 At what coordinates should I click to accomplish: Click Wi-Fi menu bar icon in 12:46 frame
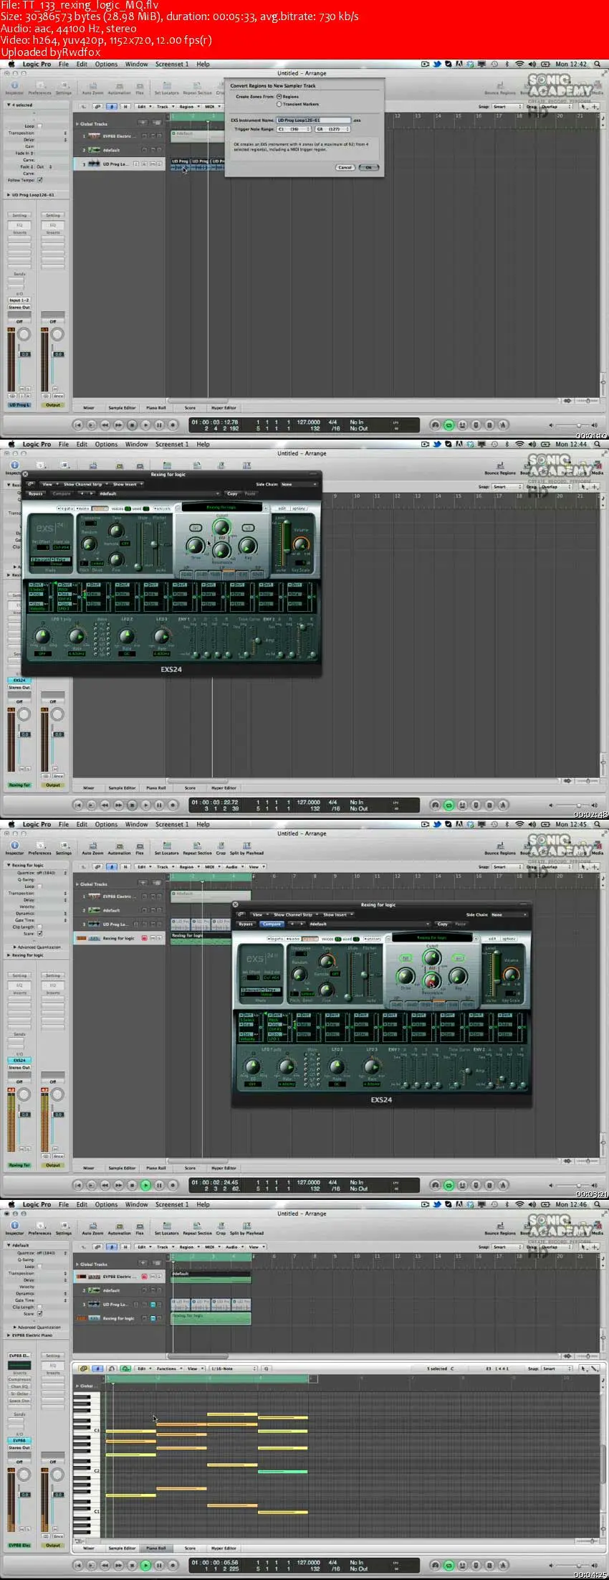519,1204
